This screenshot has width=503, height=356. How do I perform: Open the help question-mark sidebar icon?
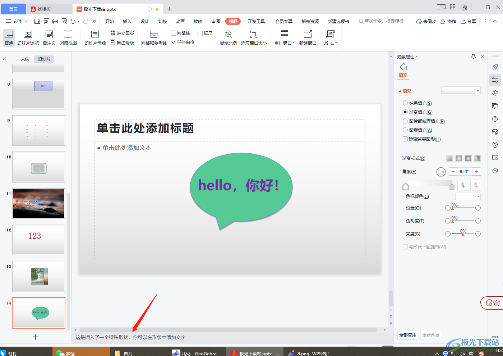point(495,119)
